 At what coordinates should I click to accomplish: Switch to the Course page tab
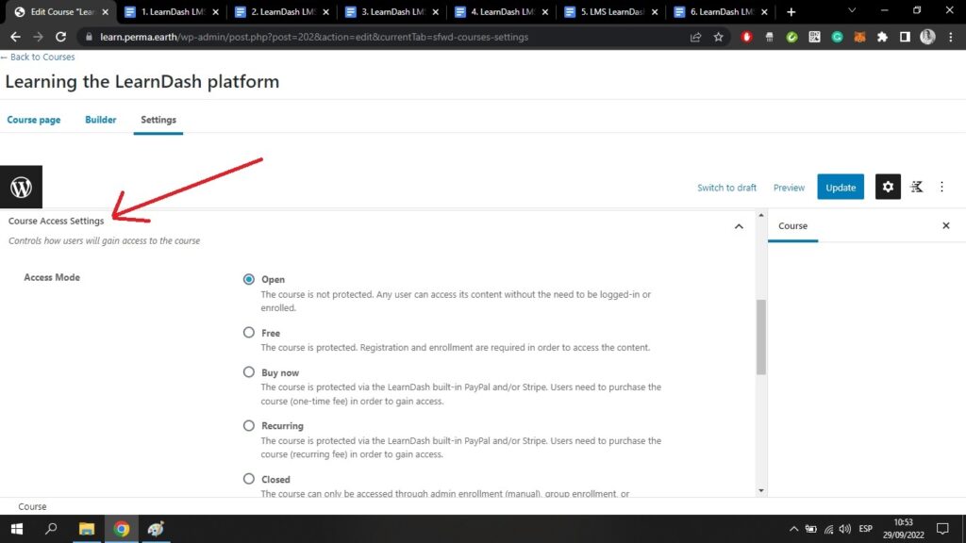pos(34,120)
